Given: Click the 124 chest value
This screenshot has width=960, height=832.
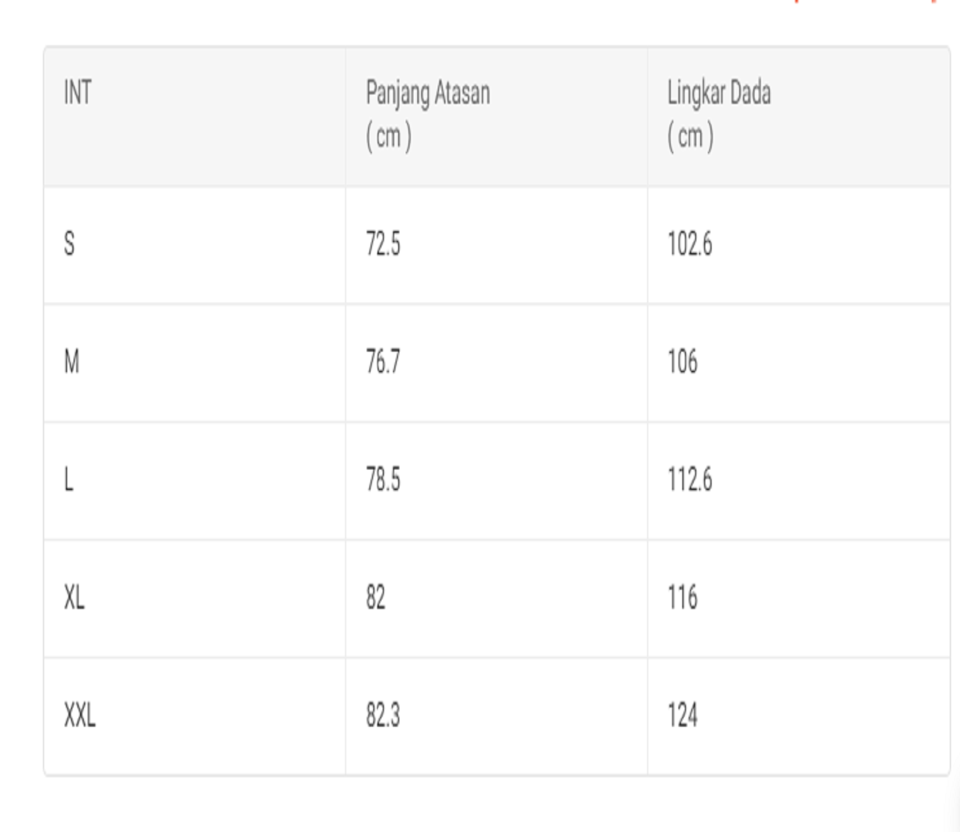Looking at the screenshot, I should coord(682,716).
